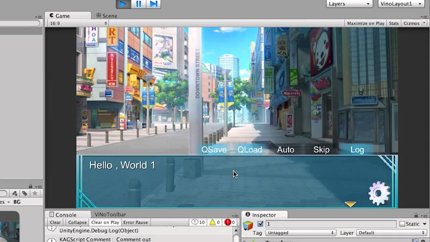
Task: Enable the Static checkbox in the Inspector
Action: coord(402,224)
